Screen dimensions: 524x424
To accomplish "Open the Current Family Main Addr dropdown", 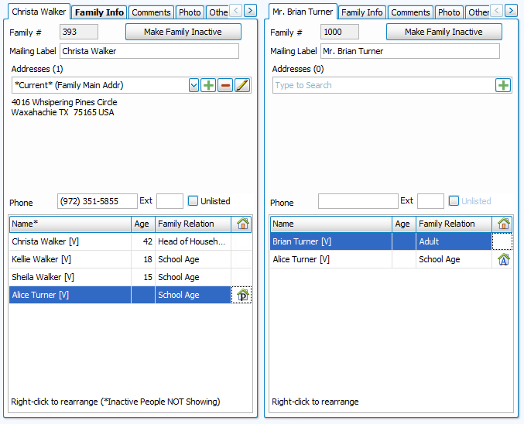I will [194, 85].
